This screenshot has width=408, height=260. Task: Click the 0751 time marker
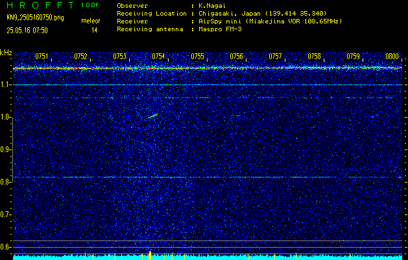[x=42, y=57]
